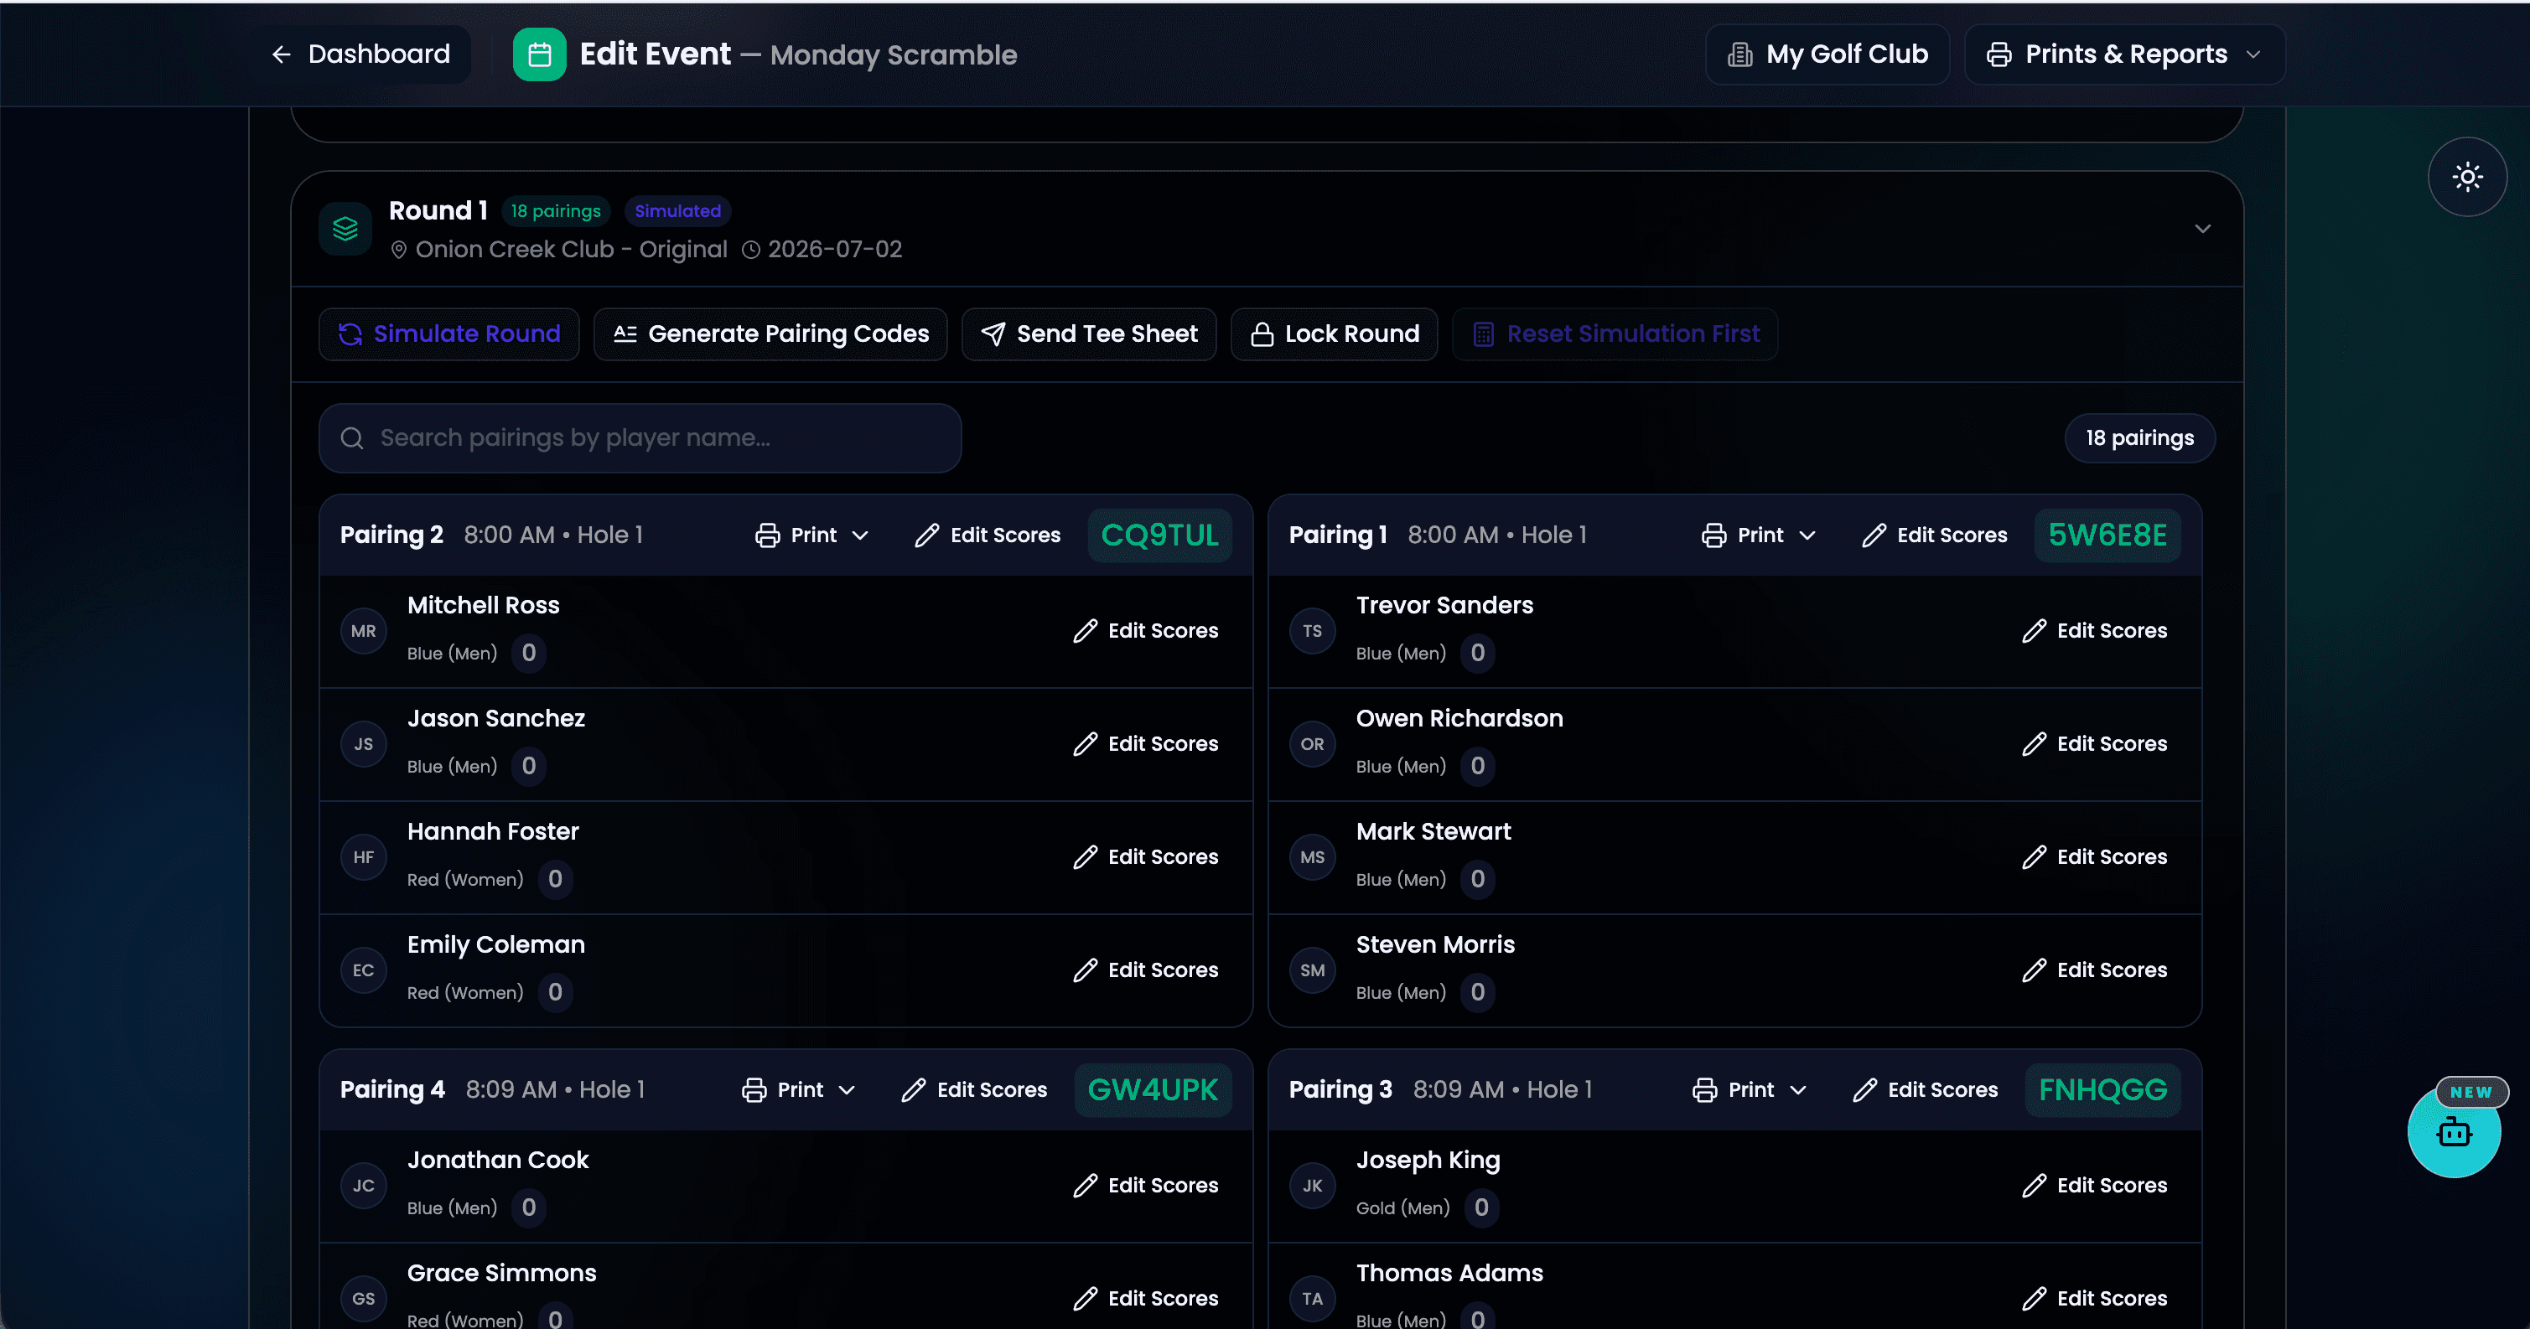Click the JK avatar for Joseph King
Viewport: 2530px width, 1329px height.
[x=1312, y=1186]
